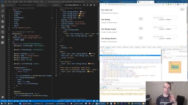
Task: Click the #f90 swatch on --star-rating-active at top
Action: pyautogui.click(x=80, y=14)
